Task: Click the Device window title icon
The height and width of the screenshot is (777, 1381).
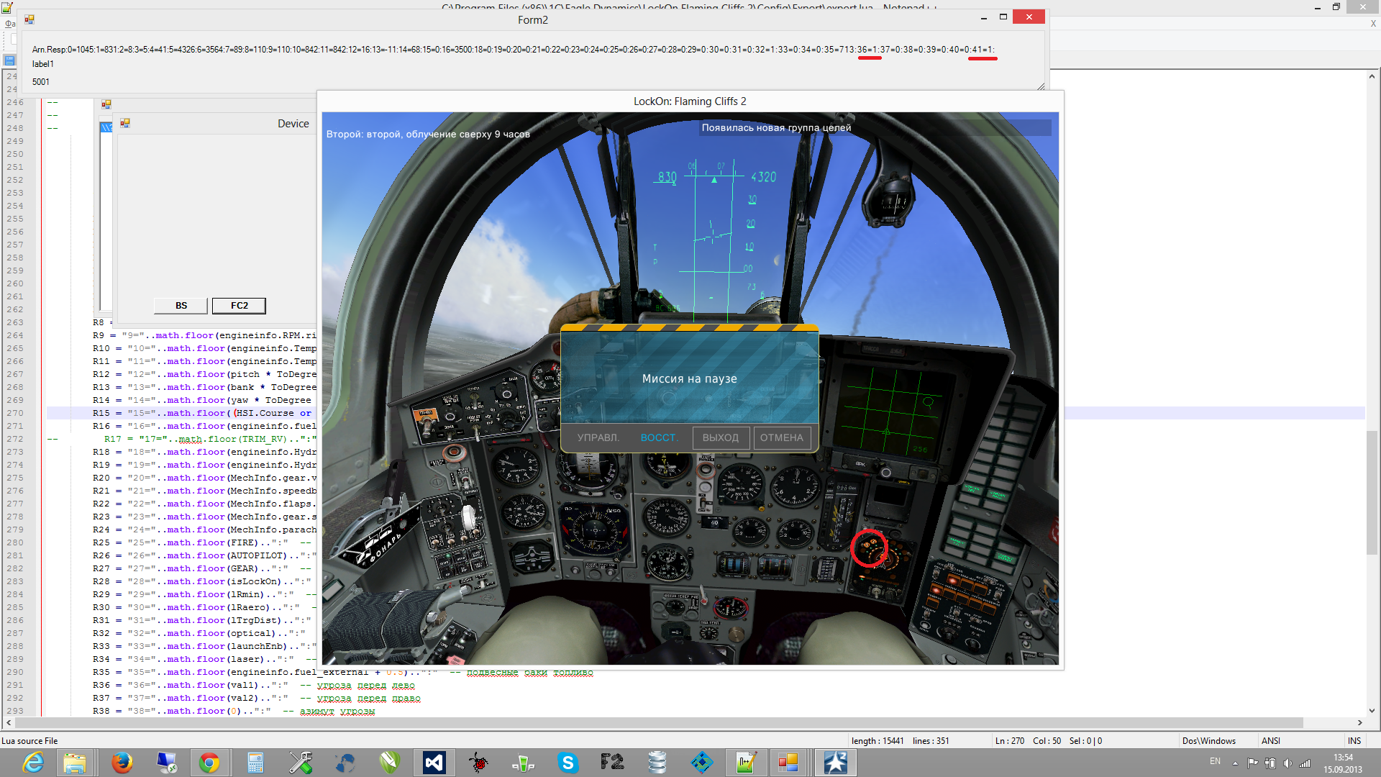Action: pos(125,124)
